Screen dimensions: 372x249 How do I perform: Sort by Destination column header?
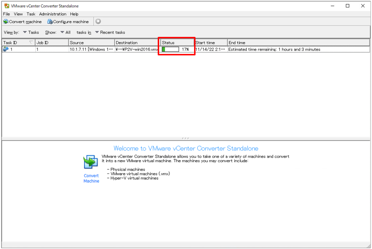137,42
